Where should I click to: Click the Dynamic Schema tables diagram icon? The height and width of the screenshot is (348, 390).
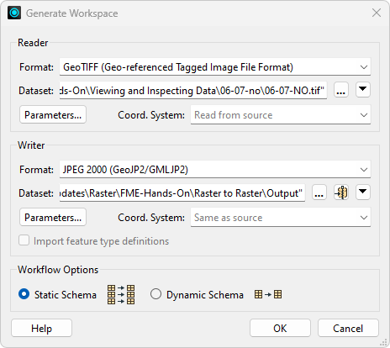(268, 294)
